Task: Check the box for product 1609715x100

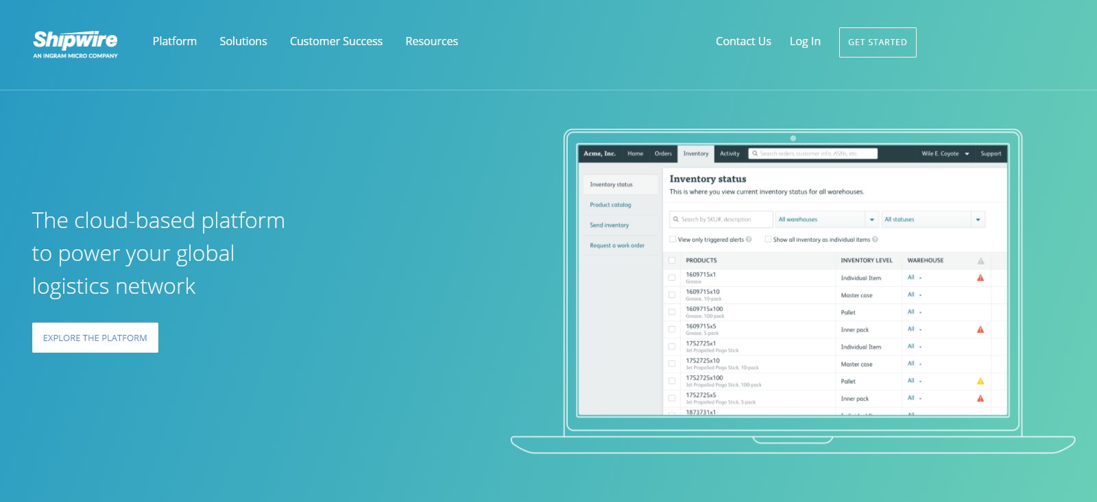Action: click(672, 312)
